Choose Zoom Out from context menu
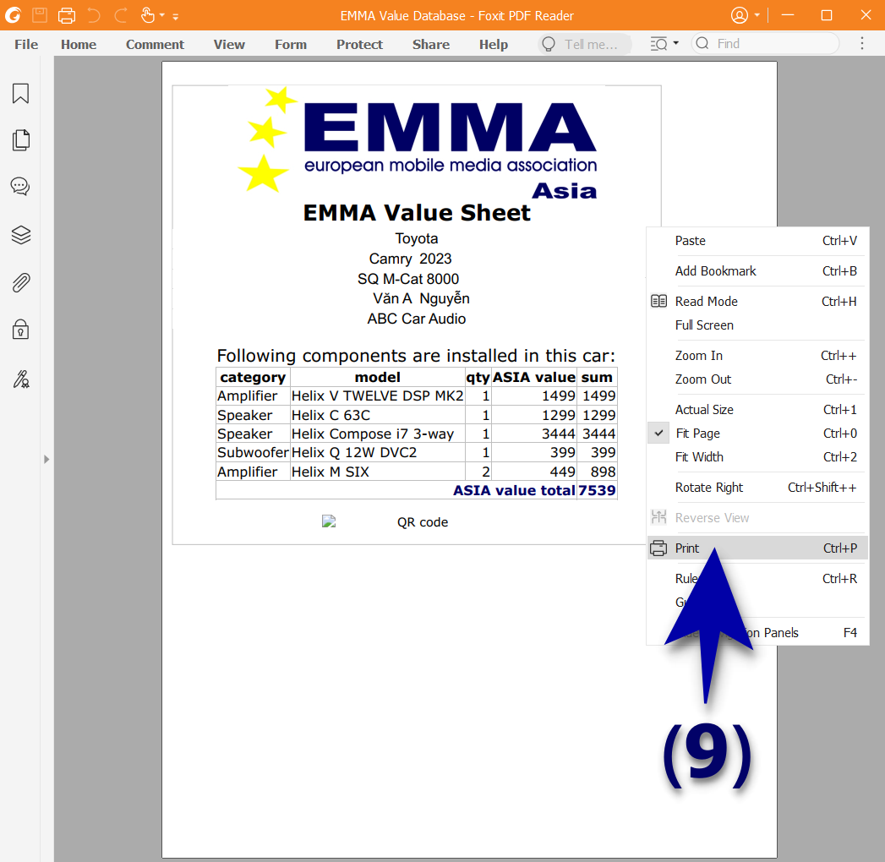Image resolution: width=885 pixels, height=862 pixels. click(757, 379)
